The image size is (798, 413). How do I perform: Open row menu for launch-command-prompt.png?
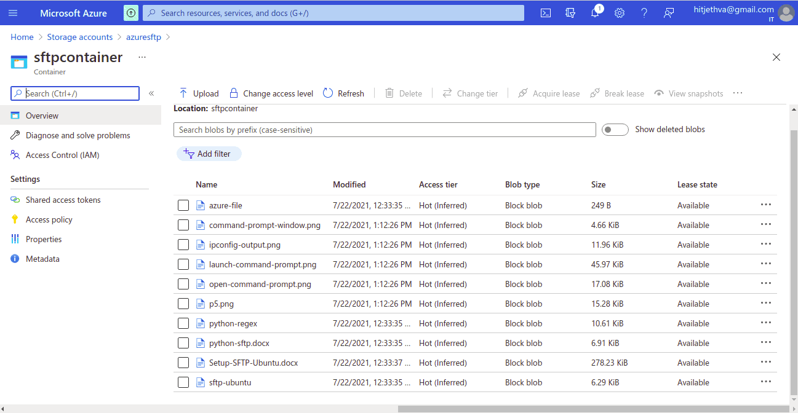pos(765,264)
